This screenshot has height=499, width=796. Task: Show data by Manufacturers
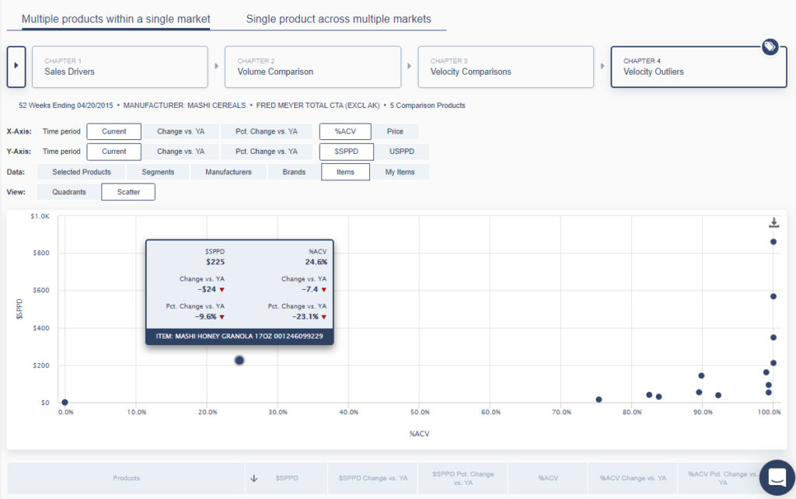229,172
